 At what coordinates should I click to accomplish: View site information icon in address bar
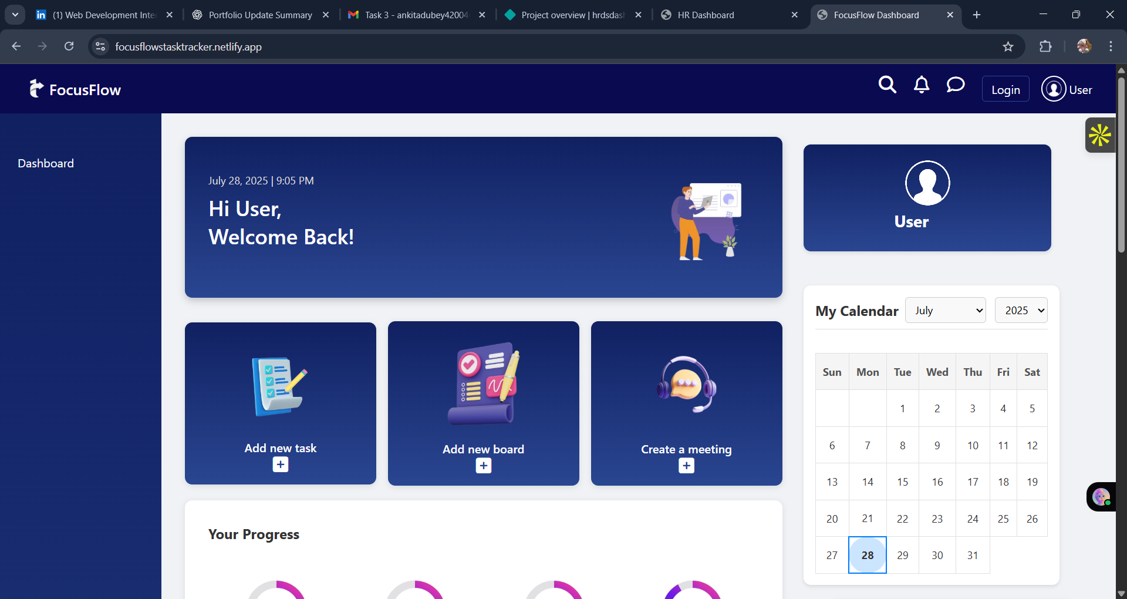coord(100,46)
